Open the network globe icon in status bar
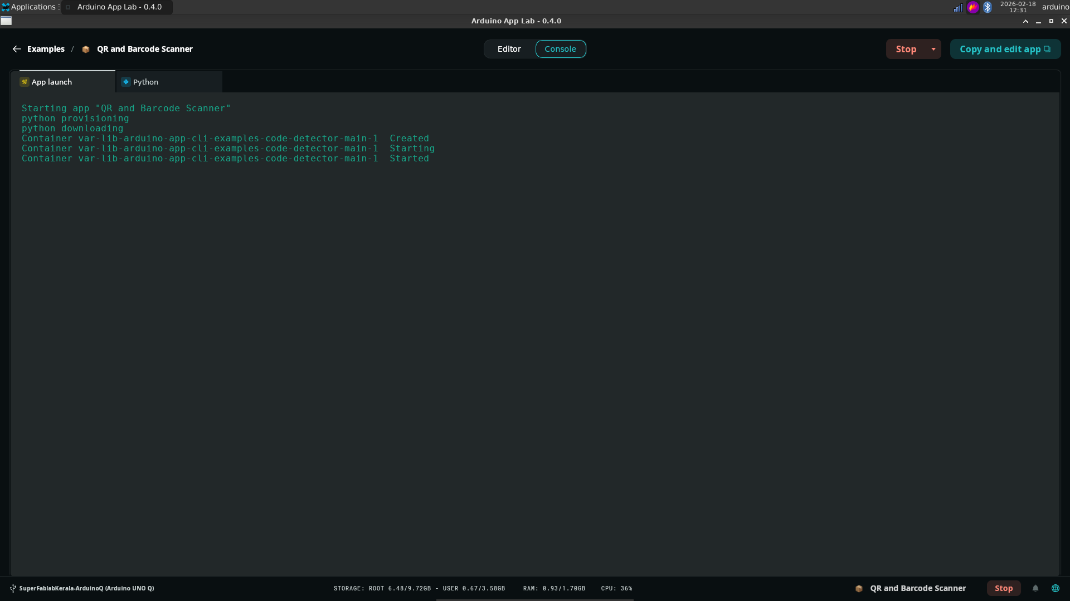Viewport: 1070px width, 601px height. (x=1056, y=588)
